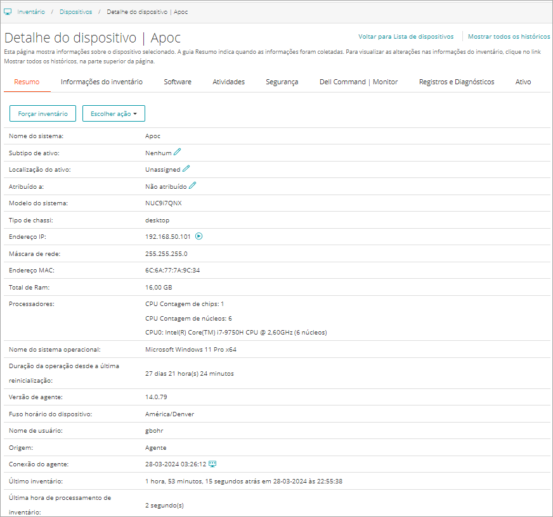553x517 pixels.
Task: Click the agent connection monitor icon
Action: click(212, 464)
